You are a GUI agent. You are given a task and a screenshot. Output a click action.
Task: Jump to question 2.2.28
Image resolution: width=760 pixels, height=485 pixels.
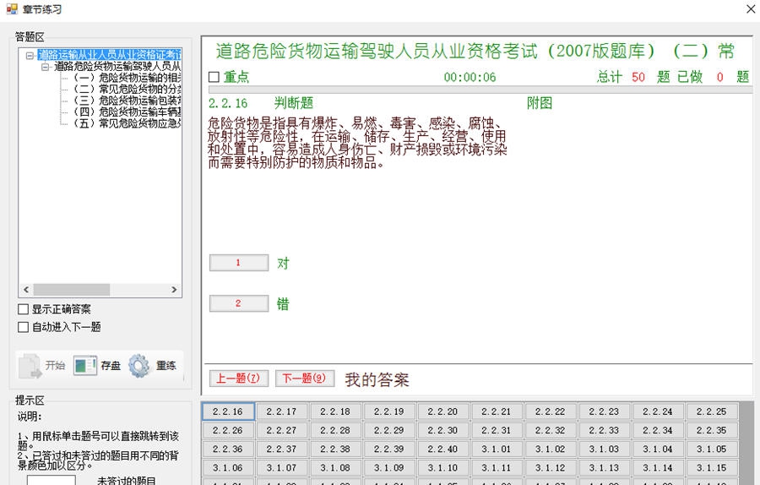point(335,430)
